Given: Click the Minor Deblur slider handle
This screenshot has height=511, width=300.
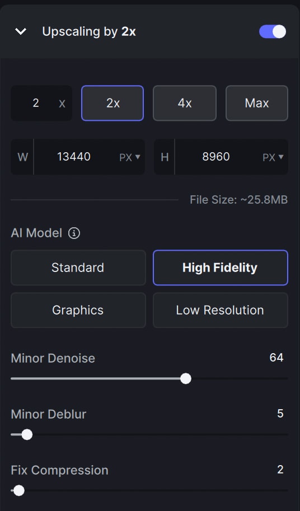Looking at the screenshot, I should pos(27,434).
